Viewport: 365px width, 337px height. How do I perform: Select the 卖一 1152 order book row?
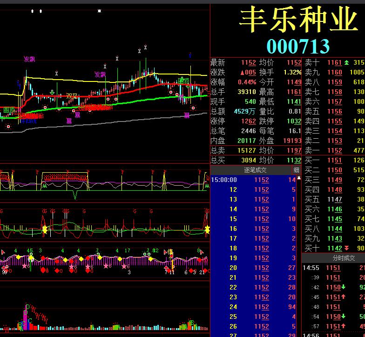pyautogui.click(x=333, y=151)
